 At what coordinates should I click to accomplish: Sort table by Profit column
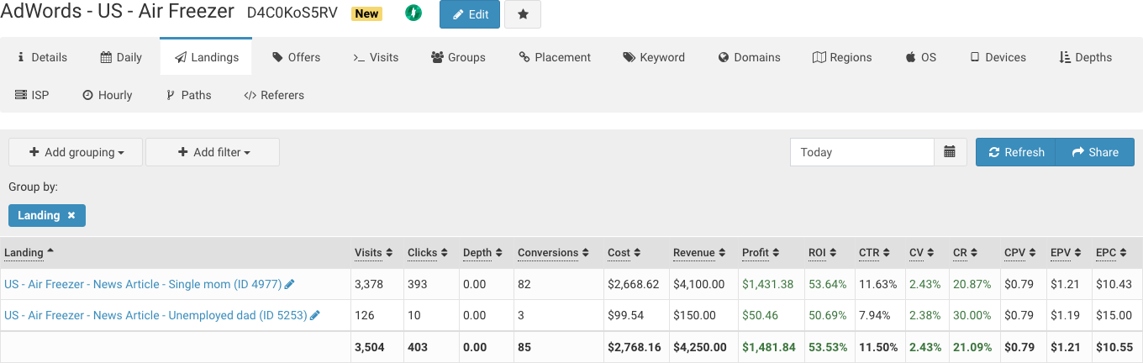pos(760,252)
